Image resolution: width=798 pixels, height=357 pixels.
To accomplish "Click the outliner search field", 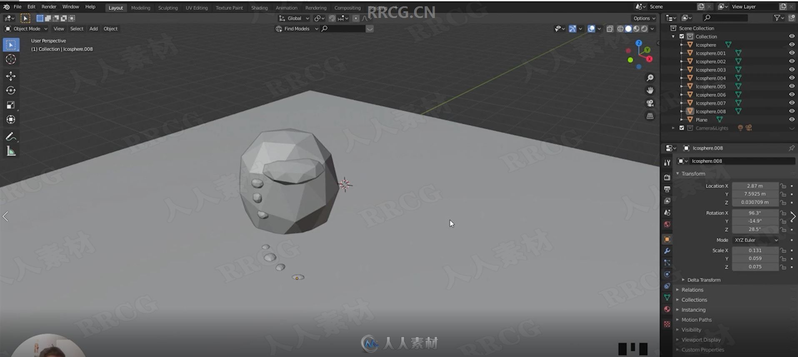I will tap(725, 18).
